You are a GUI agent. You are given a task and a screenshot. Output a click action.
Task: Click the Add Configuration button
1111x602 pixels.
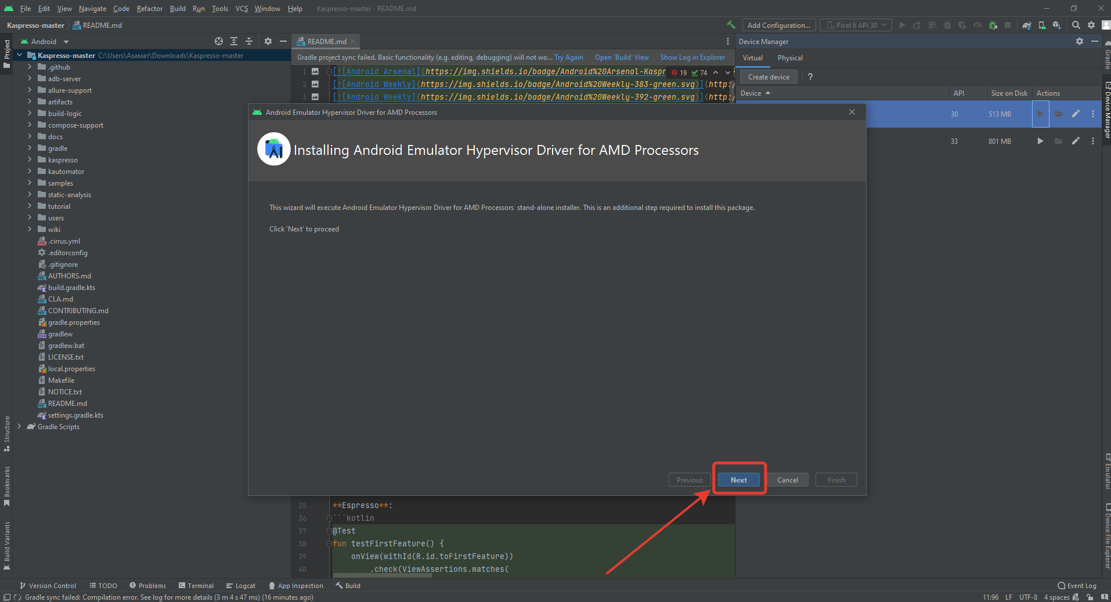[x=779, y=25]
